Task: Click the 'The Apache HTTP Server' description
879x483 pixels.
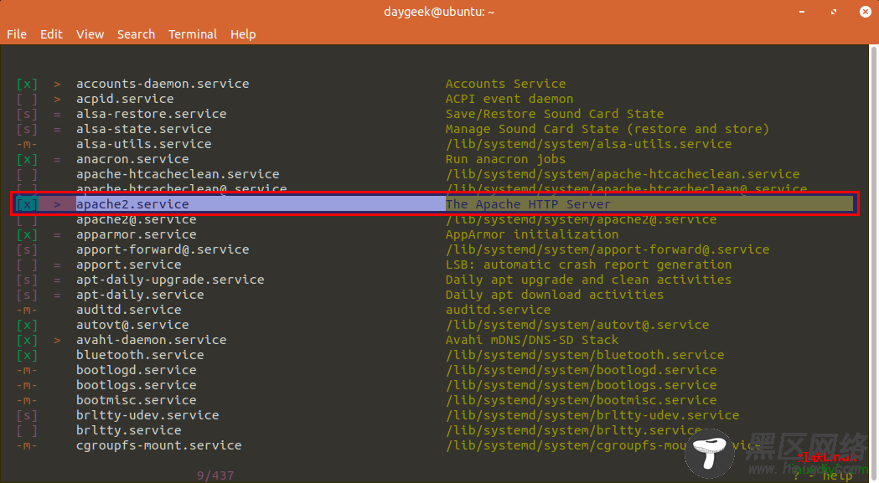Action: pyautogui.click(x=528, y=204)
